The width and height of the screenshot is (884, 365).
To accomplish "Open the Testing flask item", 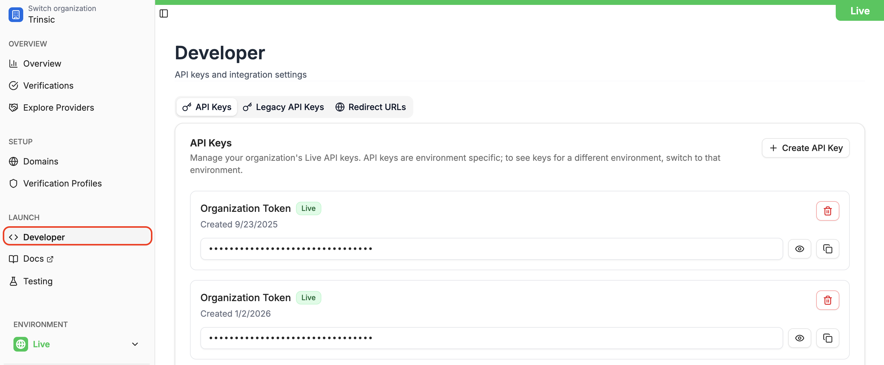I will [38, 281].
